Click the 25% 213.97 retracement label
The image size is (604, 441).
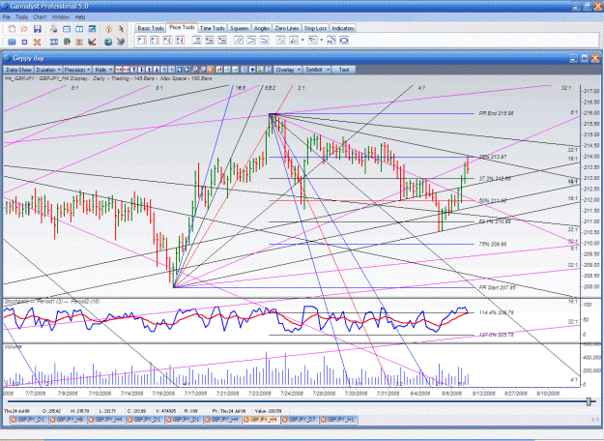[x=493, y=157]
